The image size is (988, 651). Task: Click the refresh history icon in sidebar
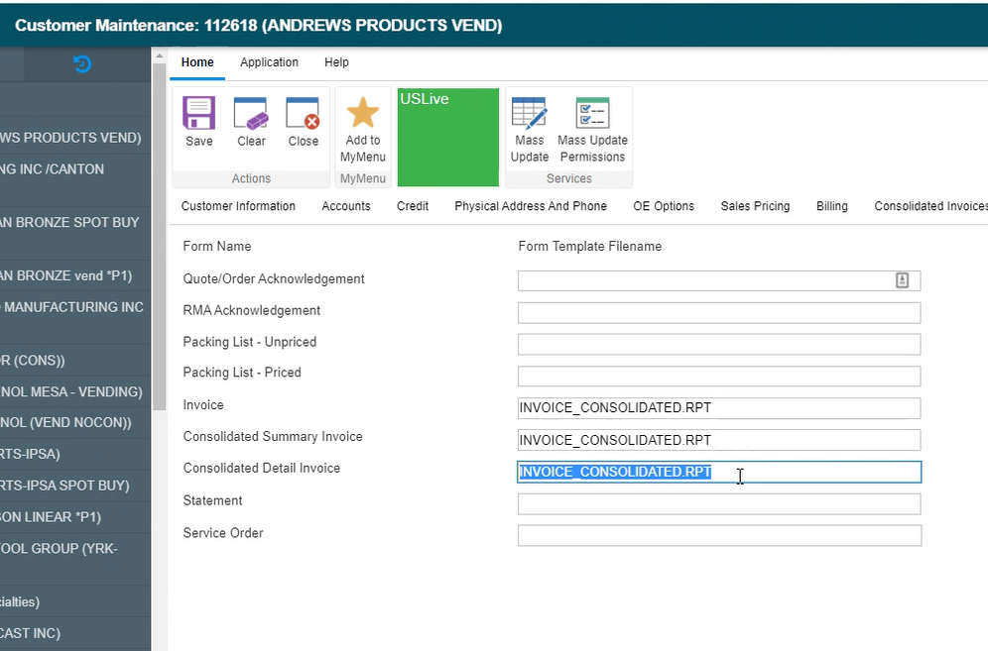click(82, 64)
